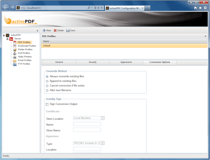The width and height of the screenshot is (210, 160).
Task: Close the activePDF Configuration tab
Action: point(142,8)
